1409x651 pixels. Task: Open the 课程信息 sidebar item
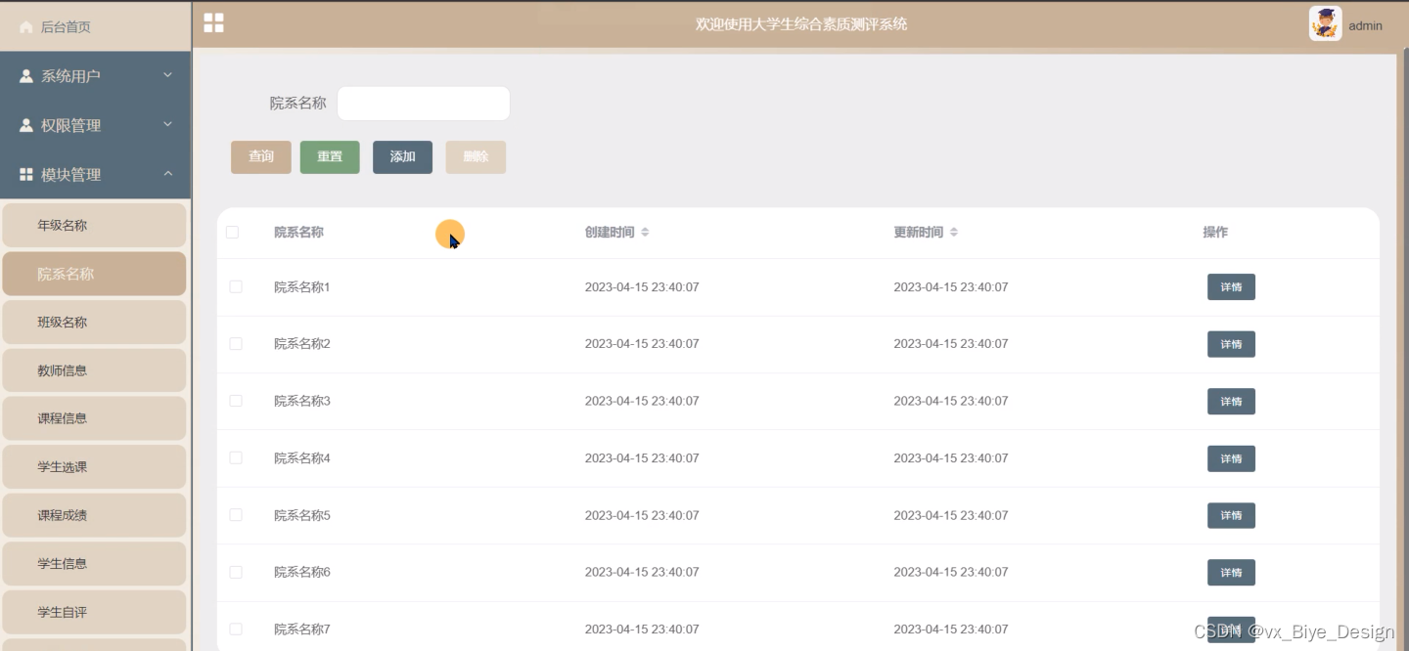coord(94,418)
